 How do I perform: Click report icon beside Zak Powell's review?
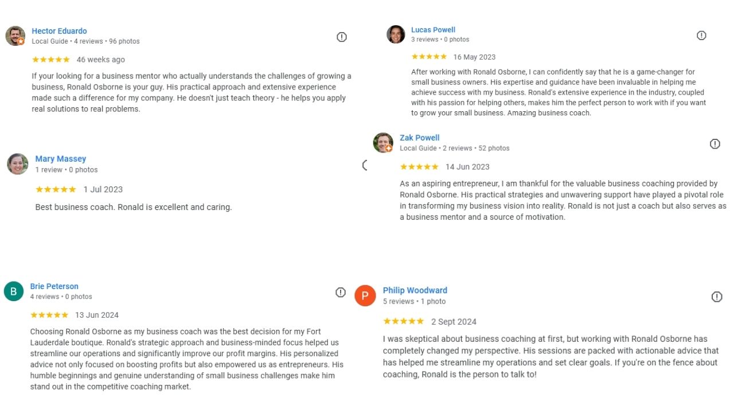coord(715,144)
